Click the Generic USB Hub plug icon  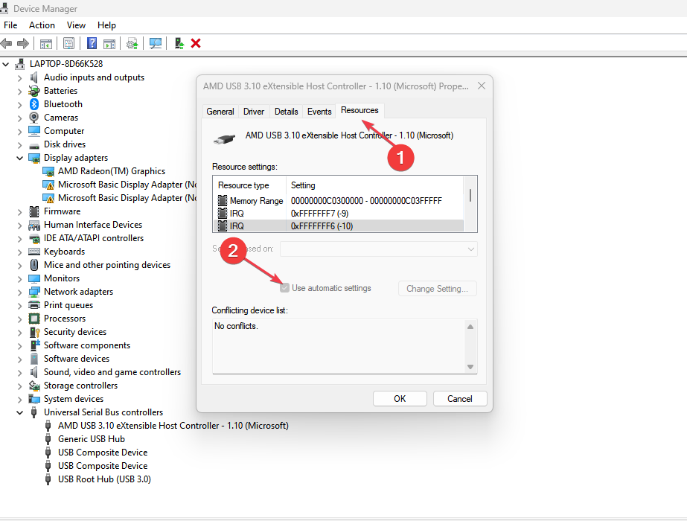pyautogui.click(x=48, y=439)
